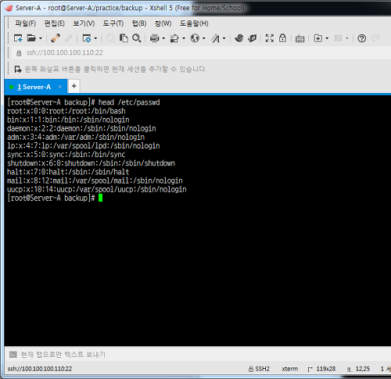Click the SSH2 status bar entry
This screenshot has width=391, height=379.
pos(259,369)
